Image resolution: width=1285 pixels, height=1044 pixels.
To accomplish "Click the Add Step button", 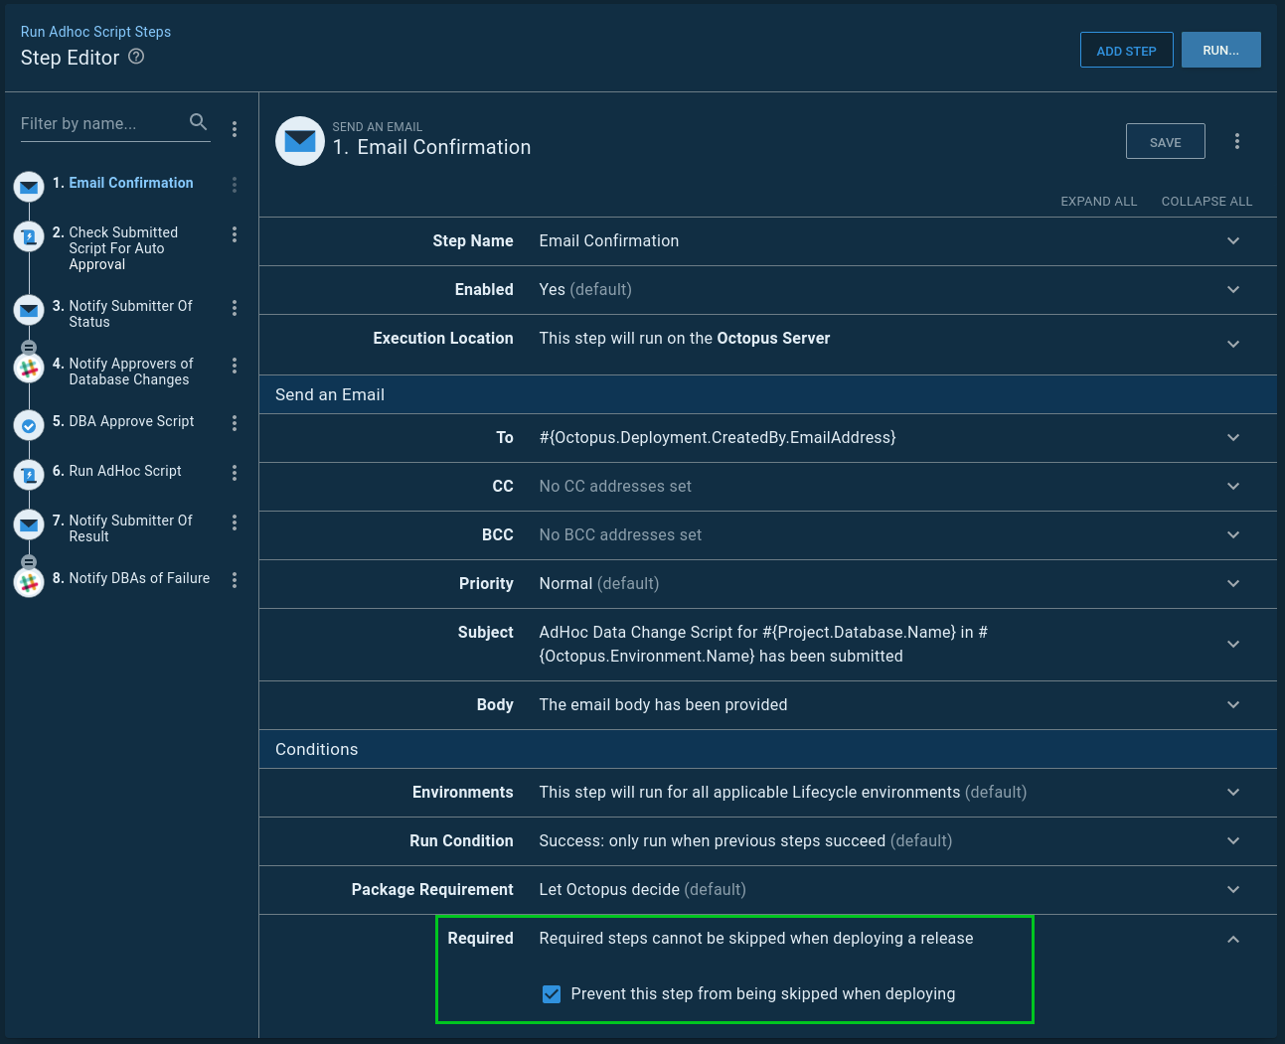I will coord(1126,51).
